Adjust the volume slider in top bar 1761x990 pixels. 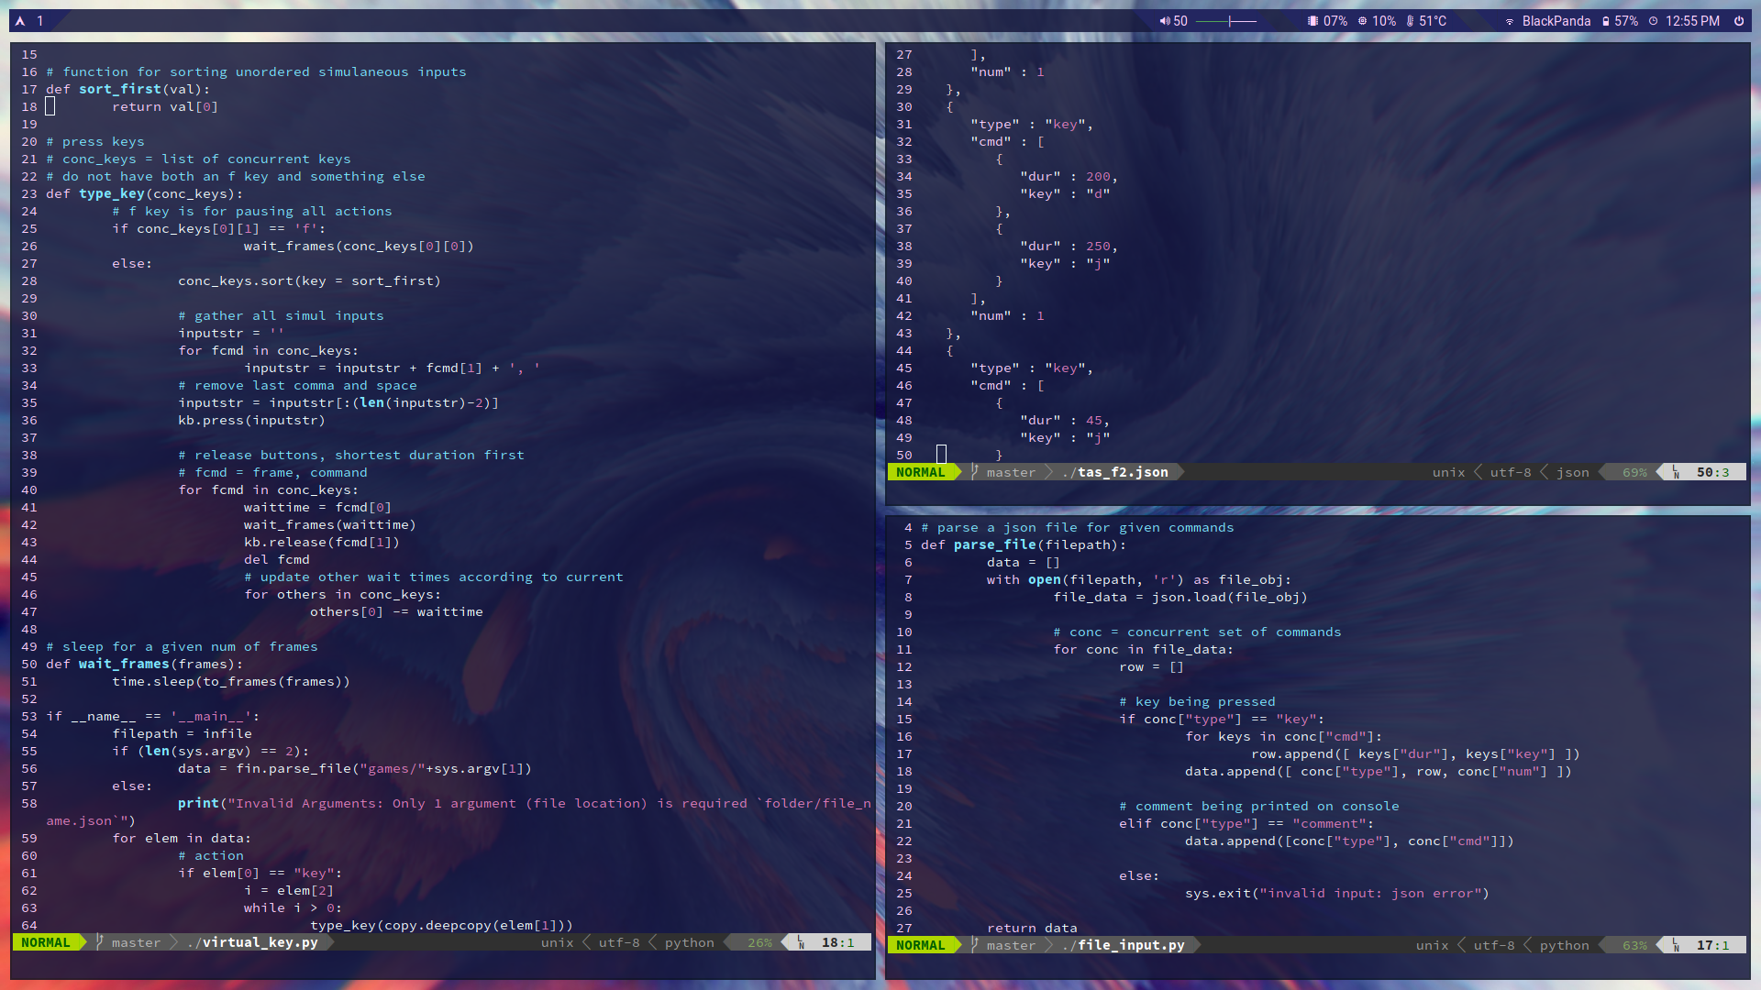tap(1230, 21)
